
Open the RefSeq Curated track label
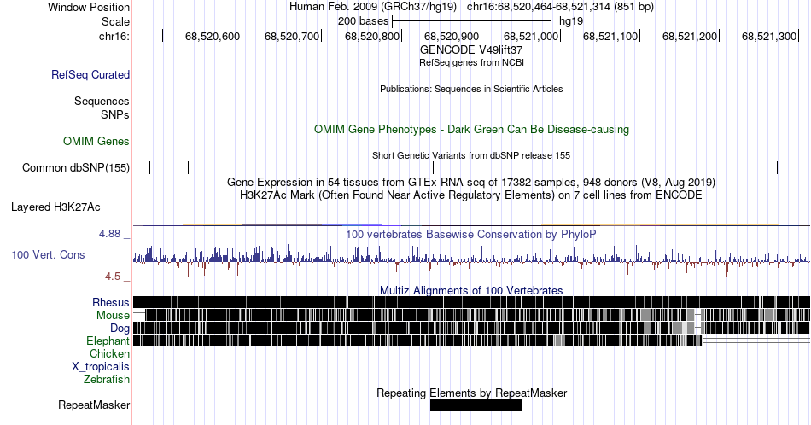coord(90,74)
